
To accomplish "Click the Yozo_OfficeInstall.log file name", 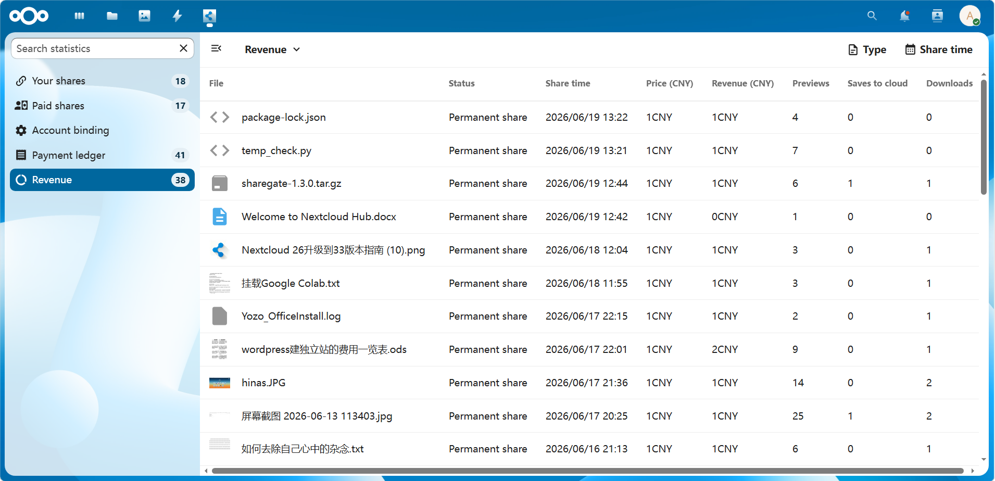I will (x=291, y=316).
